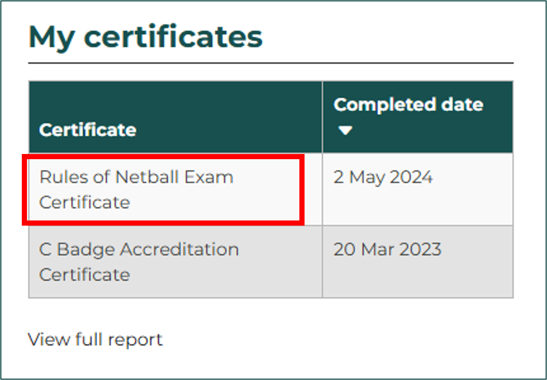Select the 20 Mar 2023 date cell
Screen dimensions: 547x380
point(387,250)
